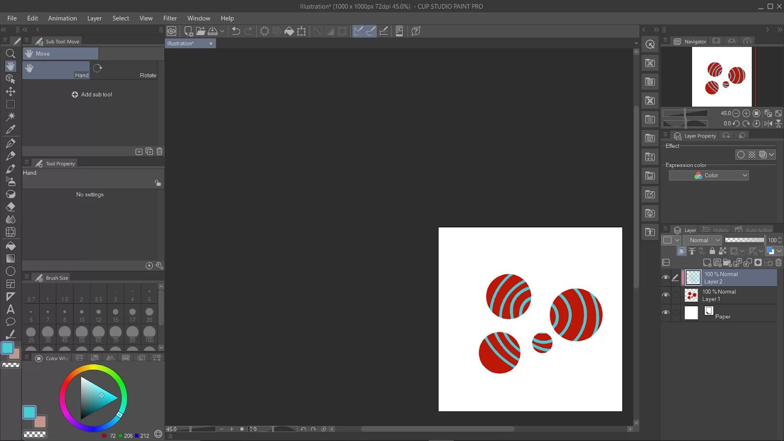Open CLIP STUDIO via the top-left toolbar icon

pos(171,31)
